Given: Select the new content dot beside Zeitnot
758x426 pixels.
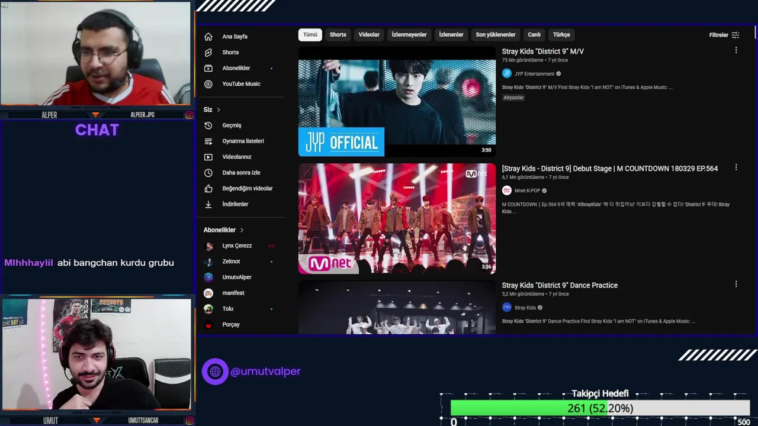Looking at the screenshot, I should pyautogui.click(x=272, y=262).
